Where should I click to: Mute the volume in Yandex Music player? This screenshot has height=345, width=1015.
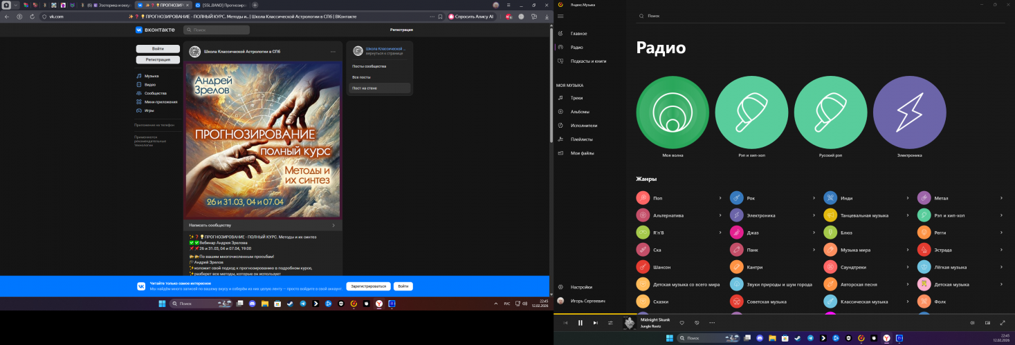tap(972, 323)
